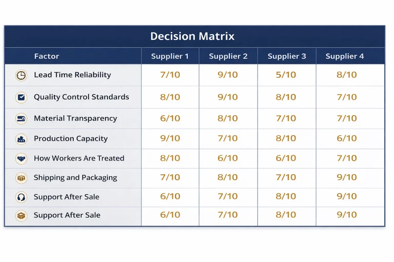Click the clock icon beside Lead Time Reliability
The width and height of the screenshot is (394, 262).
point(21,76)
